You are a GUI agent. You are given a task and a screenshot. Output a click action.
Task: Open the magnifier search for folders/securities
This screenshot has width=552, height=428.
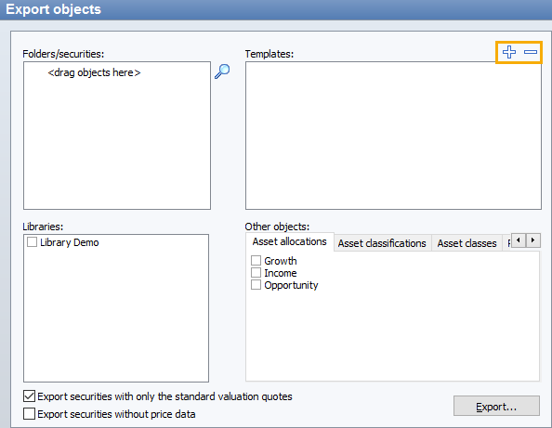222,71
